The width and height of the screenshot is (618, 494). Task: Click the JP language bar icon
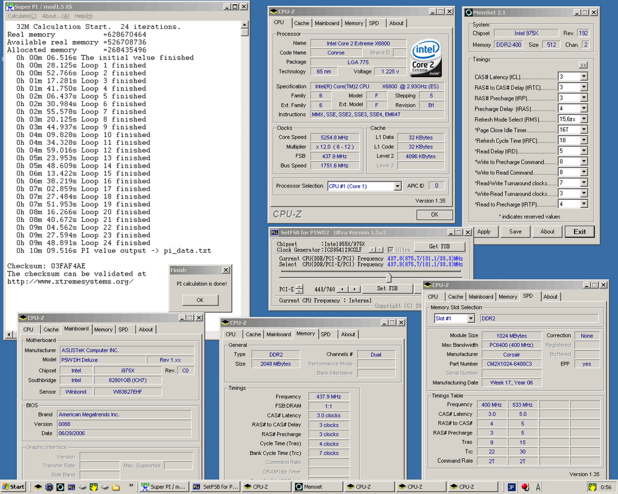point(512,487)
